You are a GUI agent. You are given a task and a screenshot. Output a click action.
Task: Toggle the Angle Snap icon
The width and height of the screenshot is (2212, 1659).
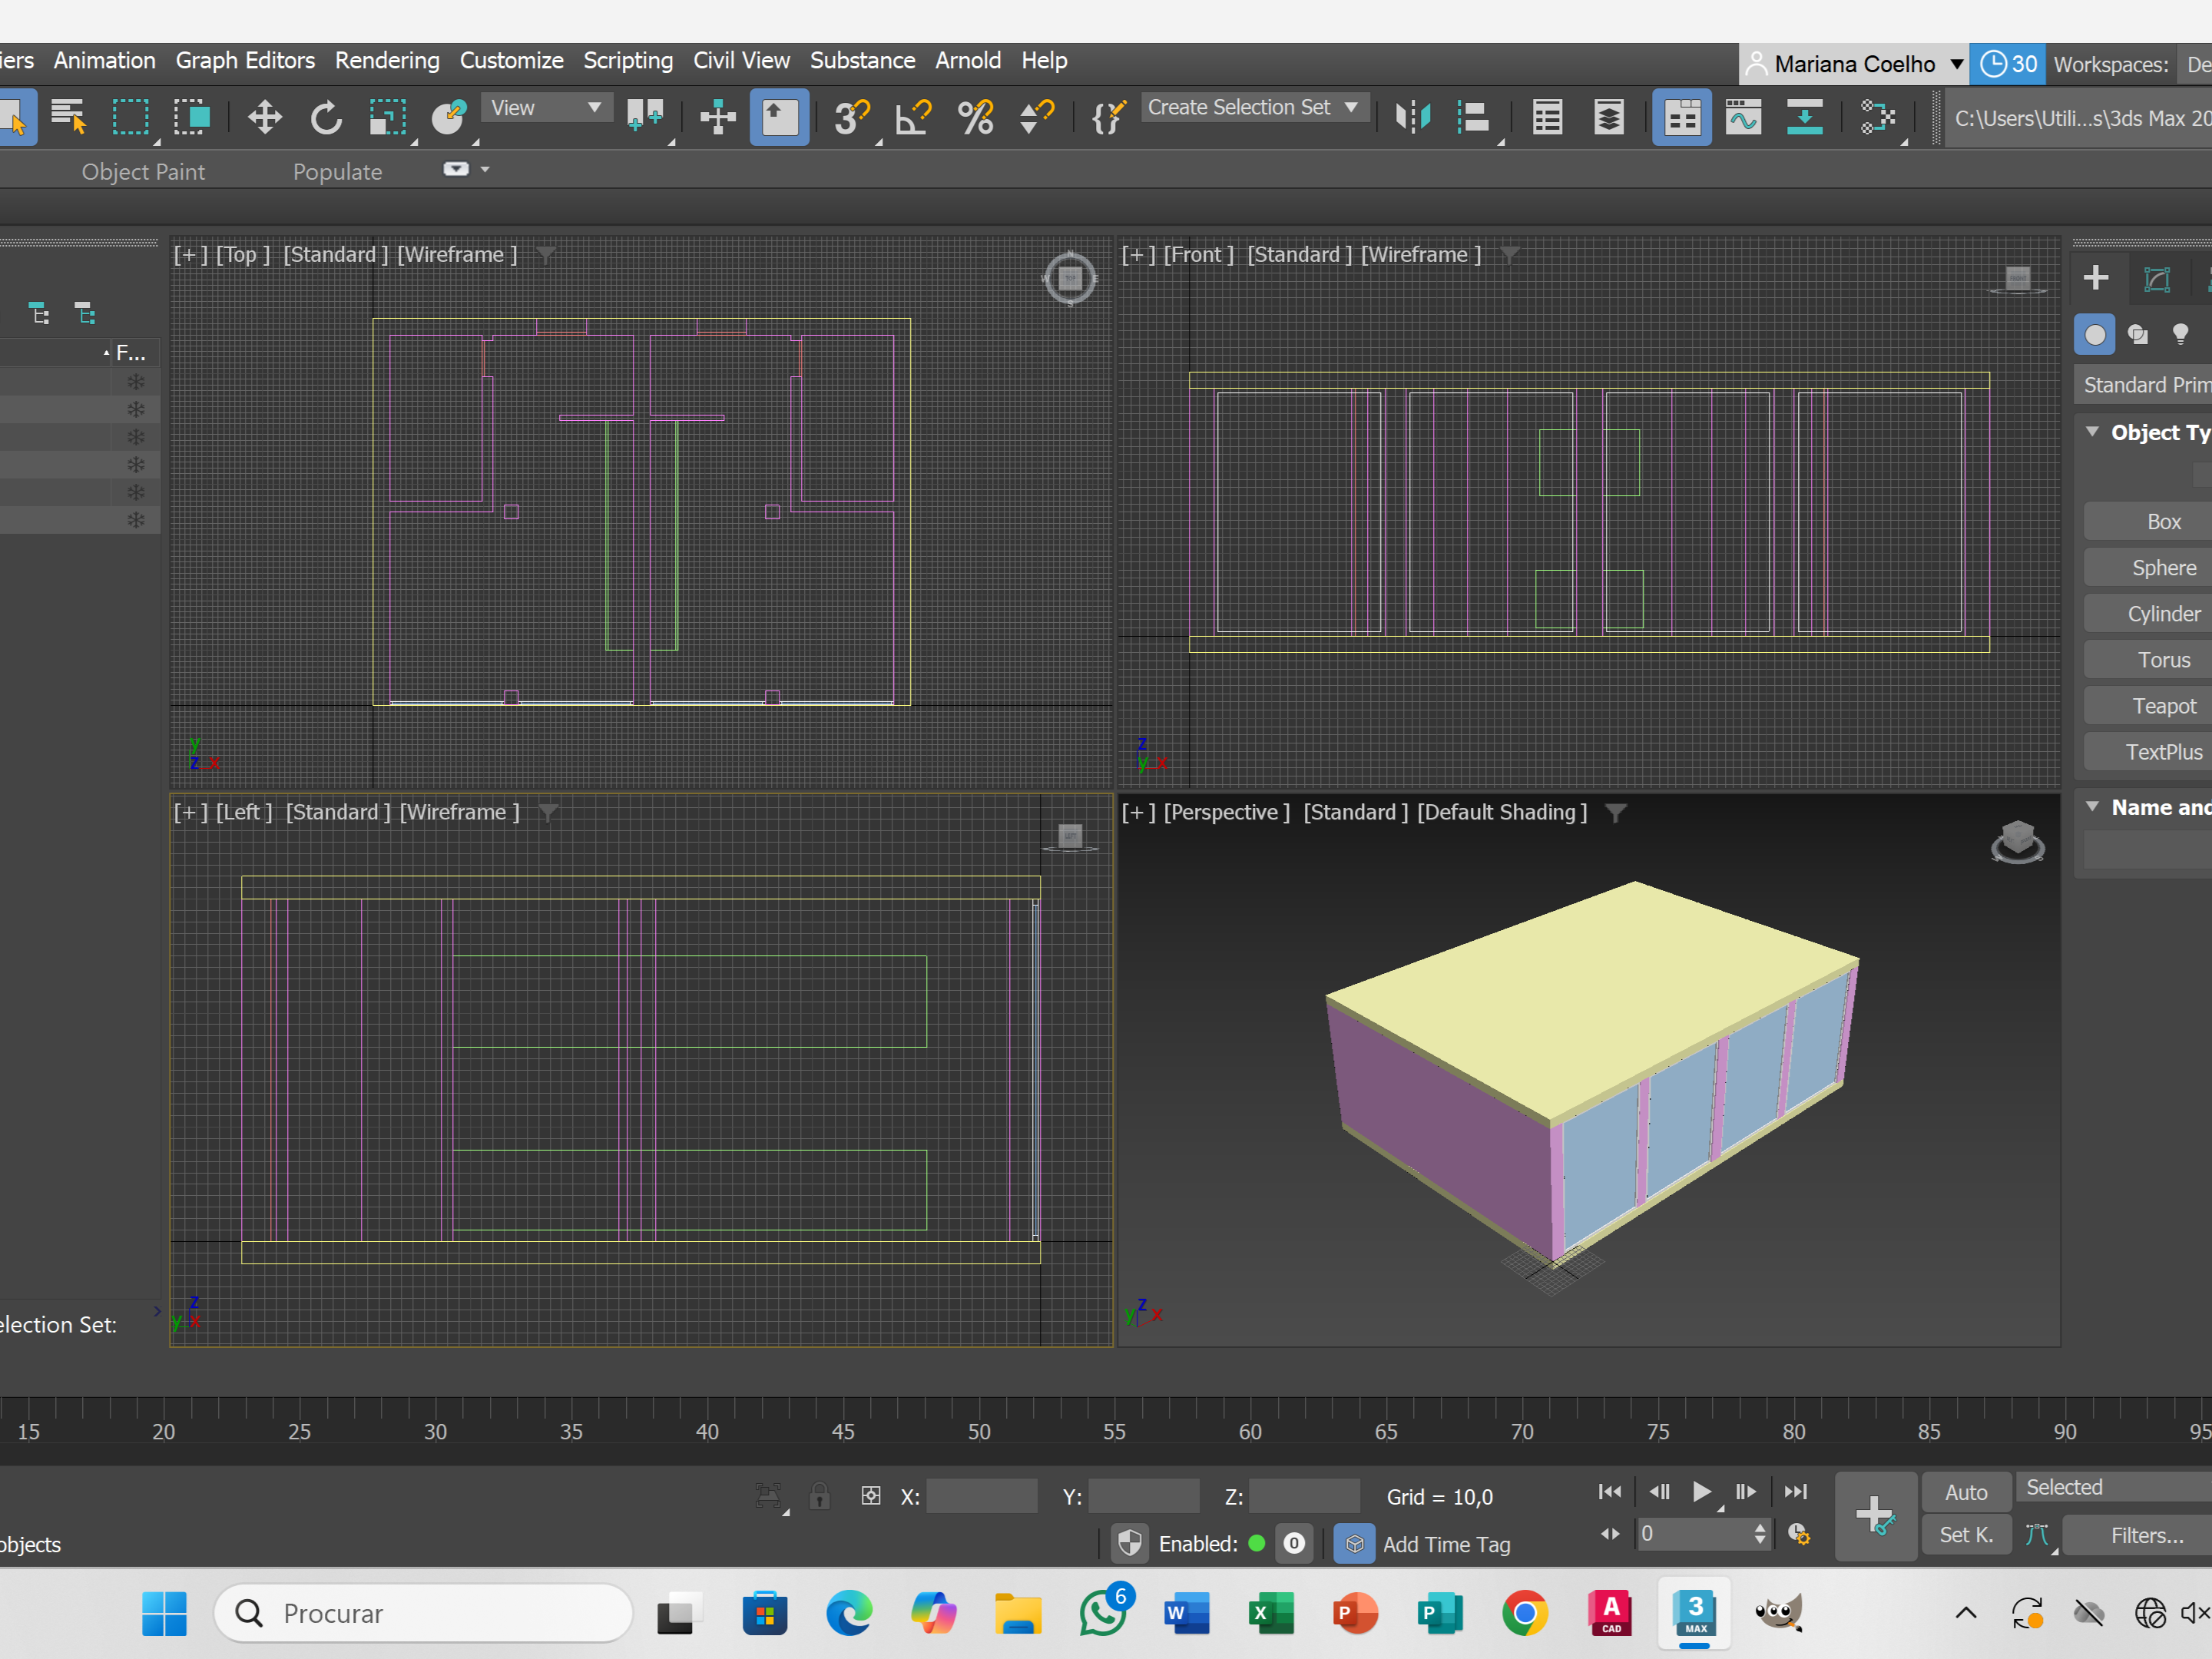[912, 118]
